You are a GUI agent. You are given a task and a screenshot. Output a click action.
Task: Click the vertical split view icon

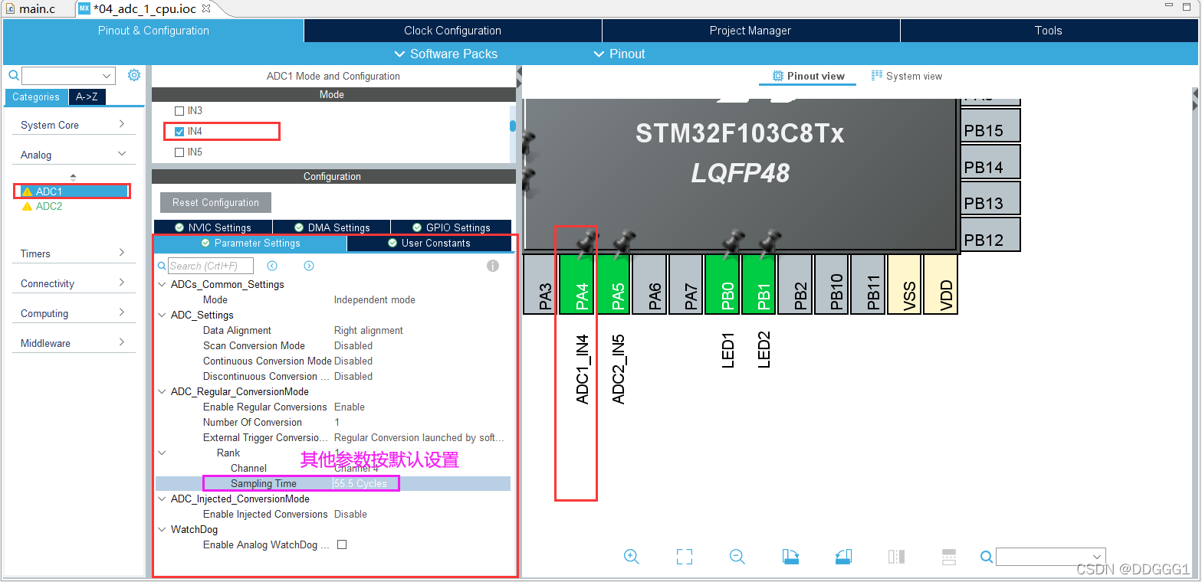[x=896, y=557]
